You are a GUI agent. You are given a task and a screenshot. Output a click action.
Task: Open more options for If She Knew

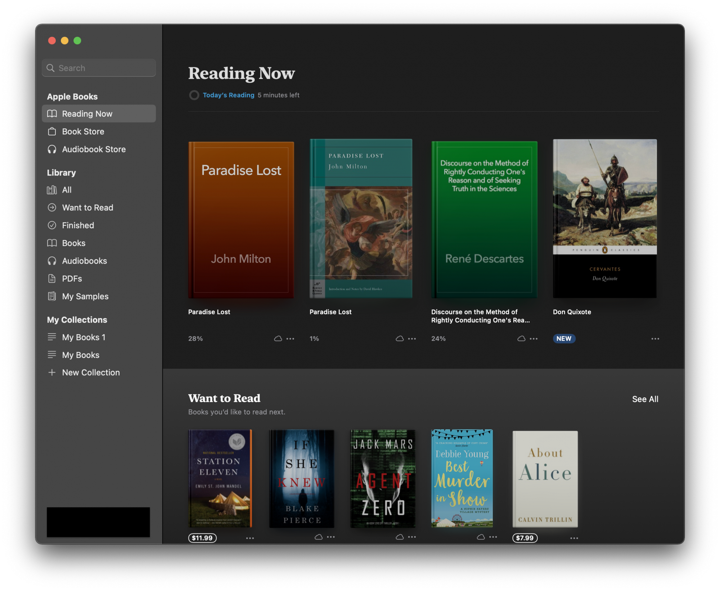click(x=331, y=537)
